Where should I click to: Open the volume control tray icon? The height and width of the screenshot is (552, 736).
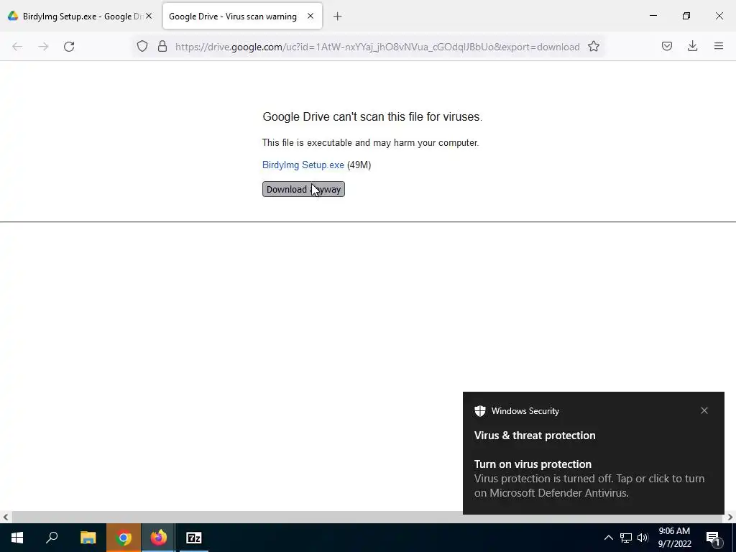[643, 538]
